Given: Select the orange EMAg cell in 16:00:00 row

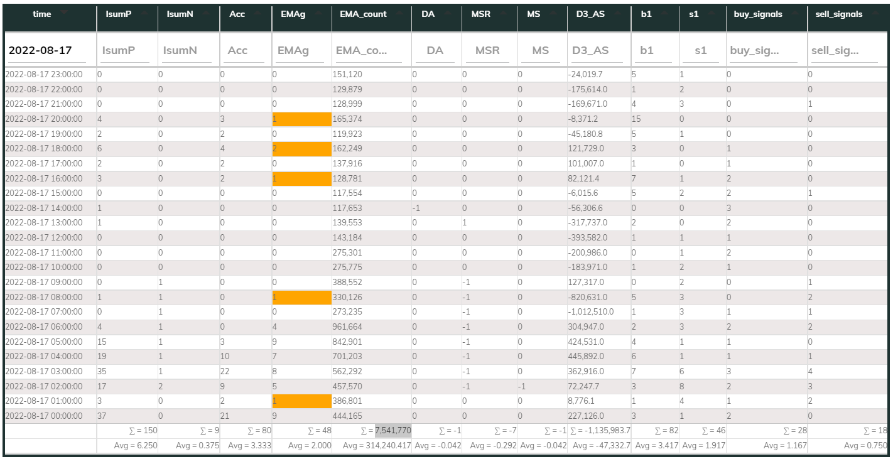Looking at the screenshot, I should (301, 178).
